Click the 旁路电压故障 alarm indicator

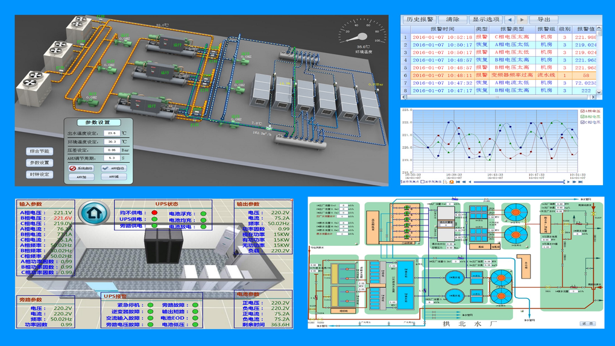click(x=150, y=324)
